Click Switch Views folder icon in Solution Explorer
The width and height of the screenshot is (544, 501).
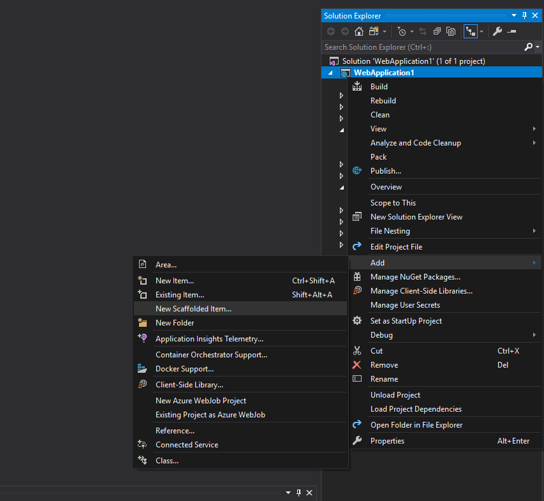(374, 32)
